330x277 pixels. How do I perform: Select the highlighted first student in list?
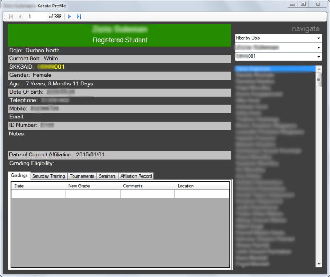click(x=274, y=69)
